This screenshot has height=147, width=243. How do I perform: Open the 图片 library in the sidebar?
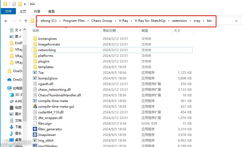(16, 114)
